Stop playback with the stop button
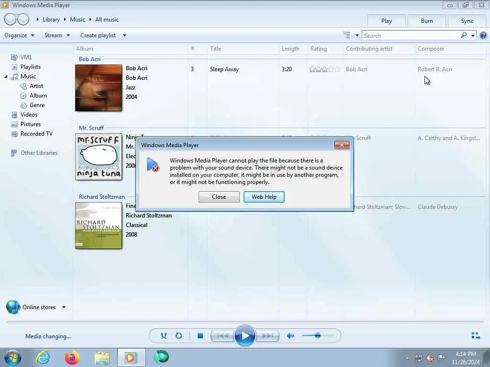This screenshot has width=490, height=367. point(200,336)
